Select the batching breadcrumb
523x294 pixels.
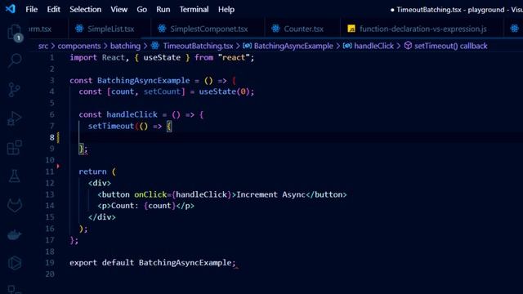(x=125, y=46)
